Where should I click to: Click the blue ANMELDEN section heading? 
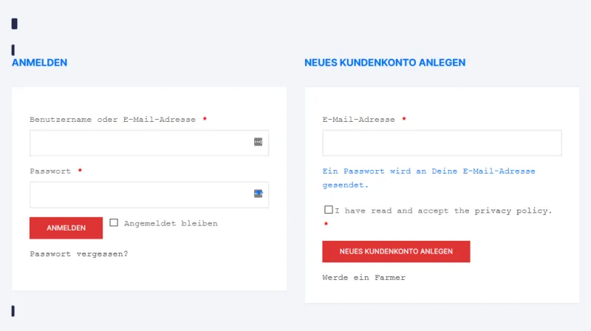[x=40, y=63]
